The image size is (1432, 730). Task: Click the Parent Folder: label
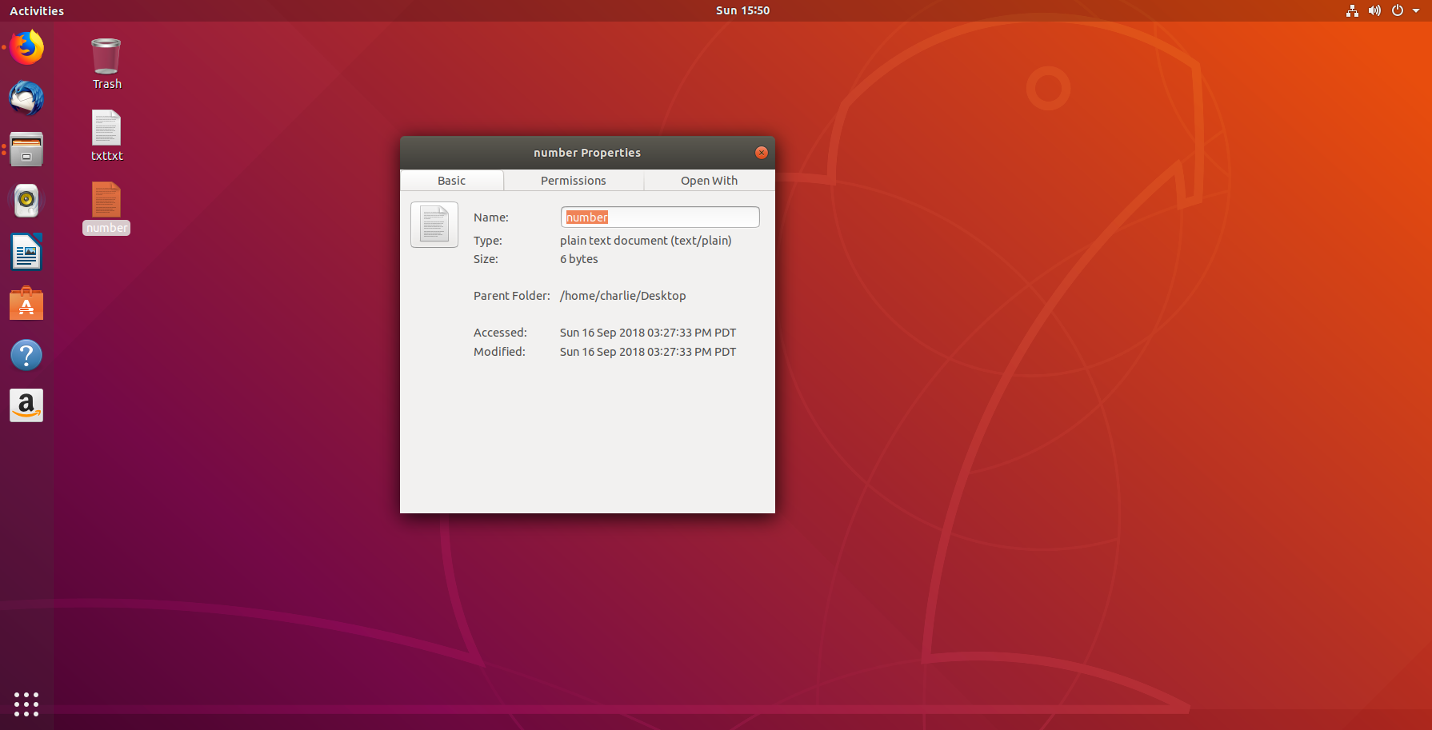(x=512, y=296)
